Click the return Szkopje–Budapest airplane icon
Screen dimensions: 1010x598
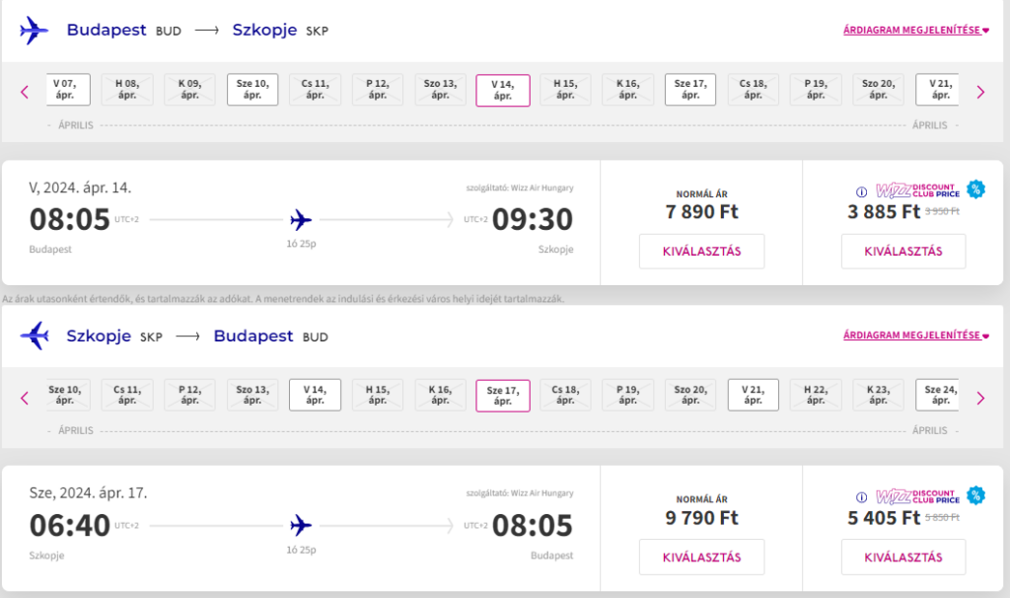pos(34,336)
